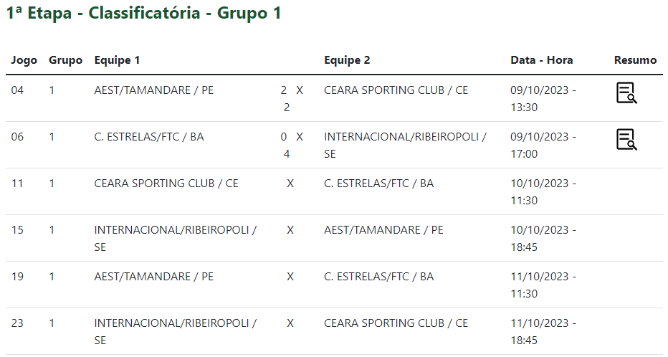Click the Equipe 1 column header
Image resolution: width=668 pixels, height=357 pixels.
117,60
